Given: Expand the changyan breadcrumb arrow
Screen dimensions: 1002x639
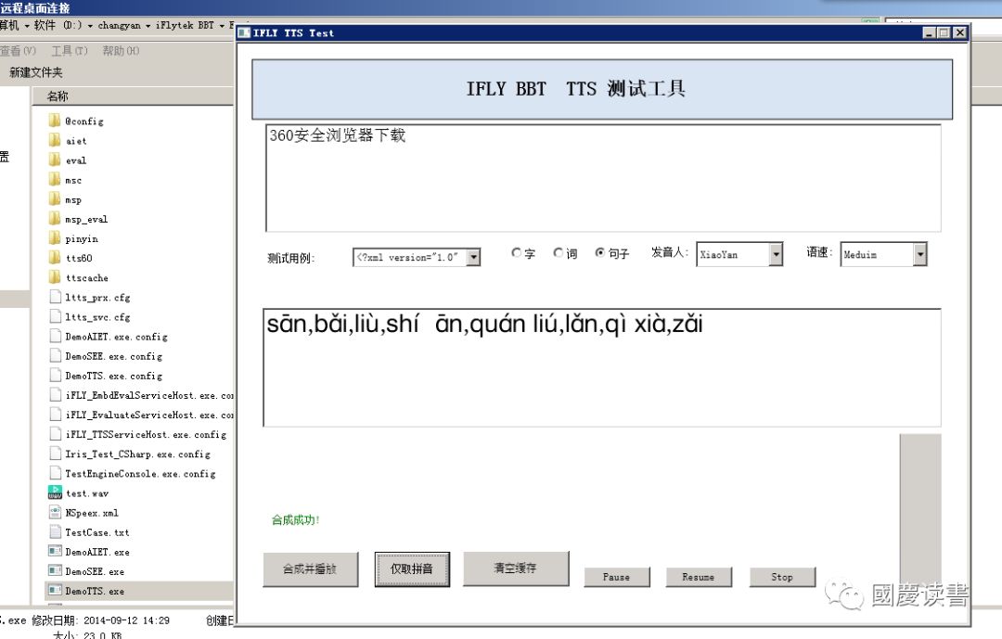Looking at the screenshot, I should (x=148, y=26).
